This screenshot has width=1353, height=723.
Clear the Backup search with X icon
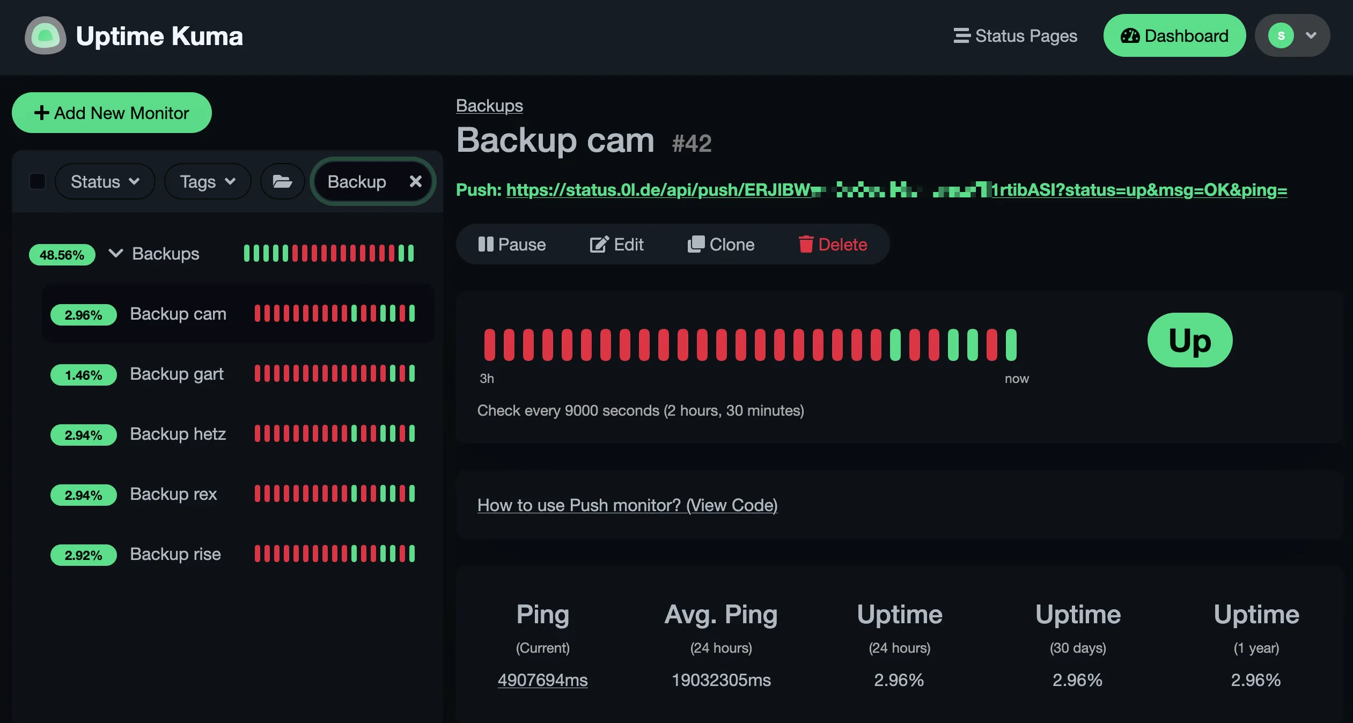(415, 181)
